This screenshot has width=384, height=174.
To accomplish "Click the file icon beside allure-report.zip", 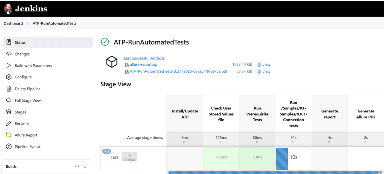I will pos(127,65).
